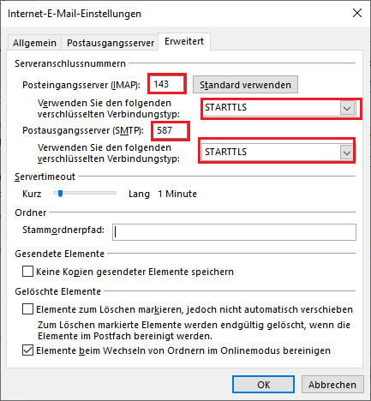Check Elemente zum Löschen markieren option
371x401 pixels.
click(x=27, y=309)
